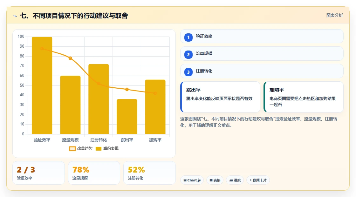Click the 进度 tag label

237,180
